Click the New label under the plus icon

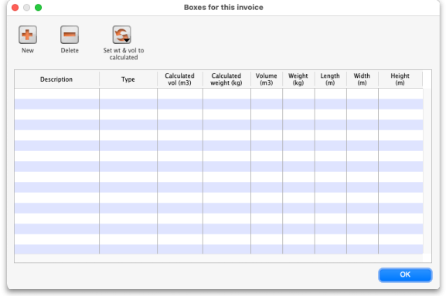(x=28, y=50)
